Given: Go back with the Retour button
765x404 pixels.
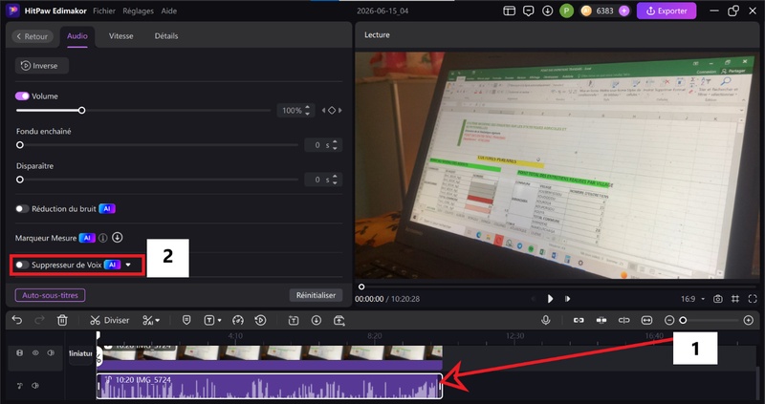Looking at the screenshot, I should [x=33, y=36].
